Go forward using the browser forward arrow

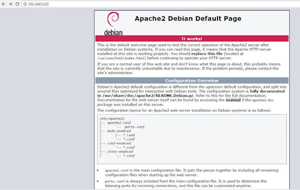(x=11, y=4)
